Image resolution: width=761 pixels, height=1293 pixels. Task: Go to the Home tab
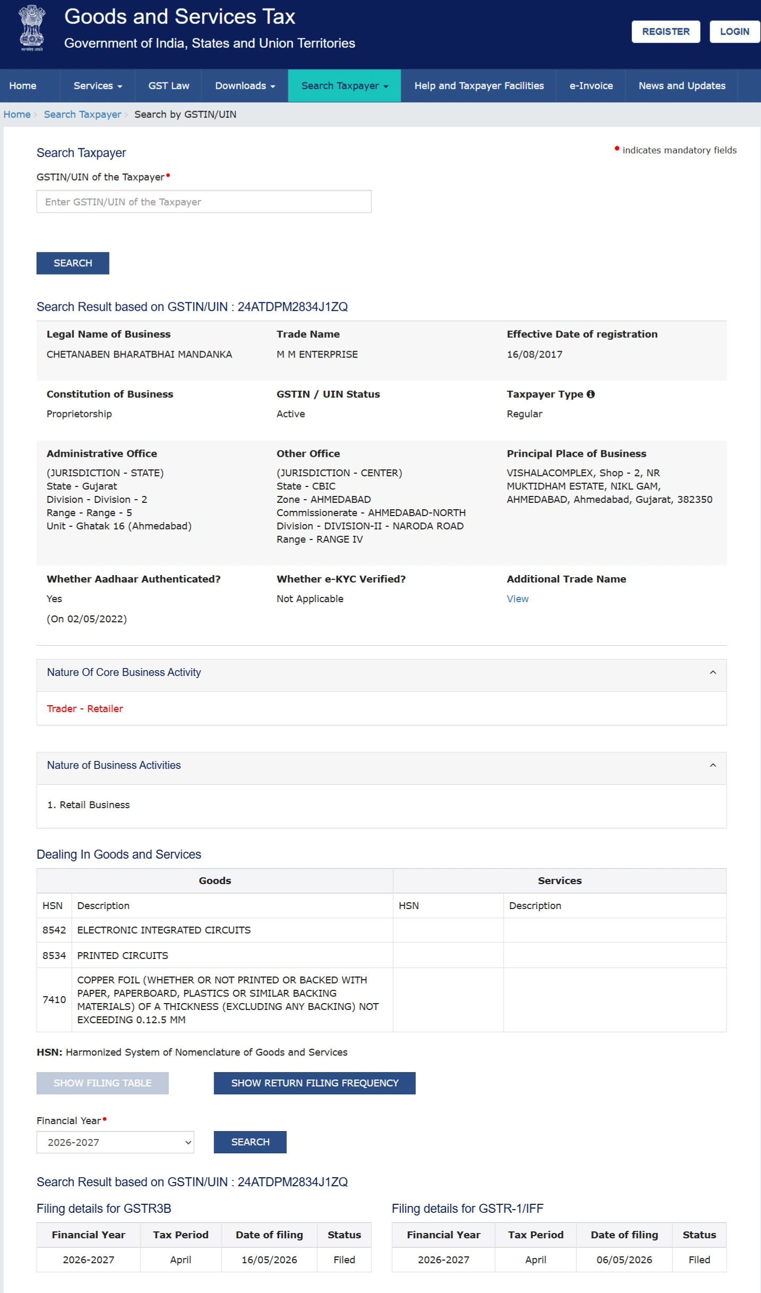click(x=23, y=85)
